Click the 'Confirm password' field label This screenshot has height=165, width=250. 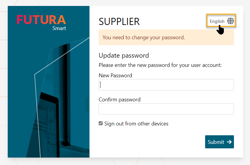120,100
